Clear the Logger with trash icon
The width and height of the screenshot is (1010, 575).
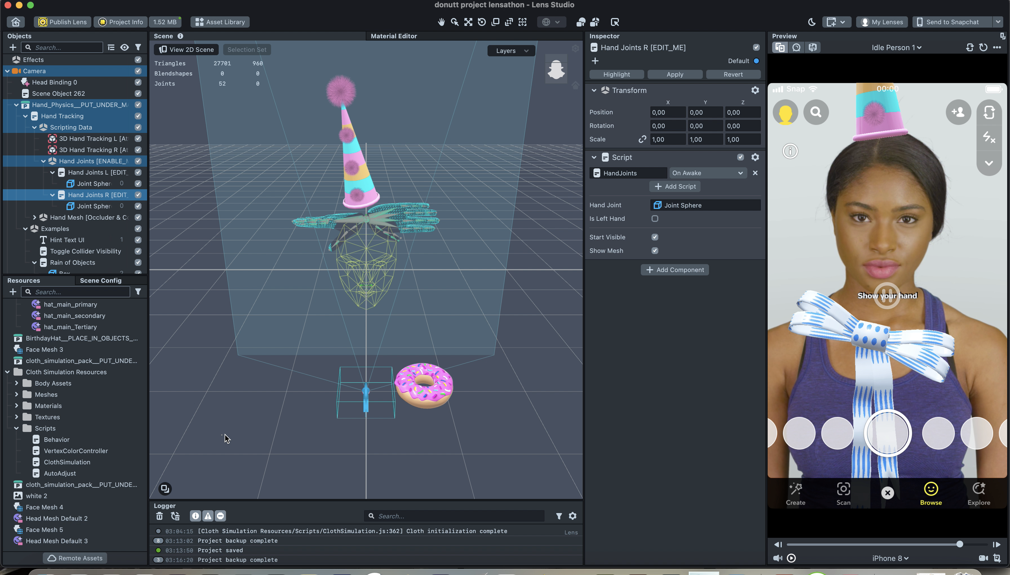(159, 516)
